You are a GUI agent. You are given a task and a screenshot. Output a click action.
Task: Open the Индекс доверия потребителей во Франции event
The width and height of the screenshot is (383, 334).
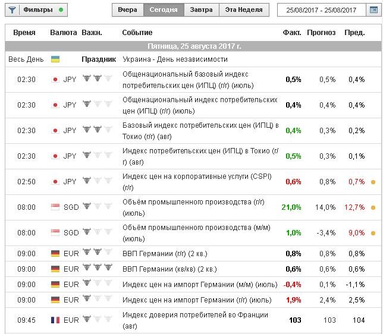click(195, 320)
